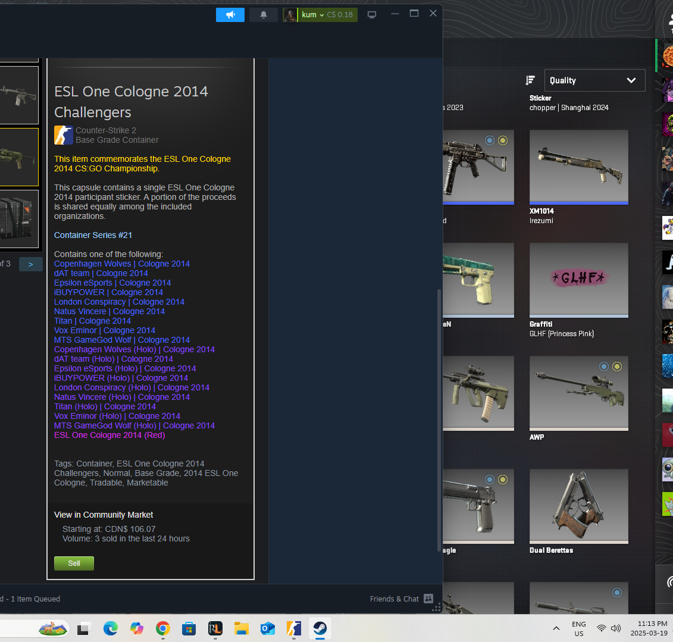Open the Wi-Fi network tray icon
The image size is (673, 642).
coord(602,628)
